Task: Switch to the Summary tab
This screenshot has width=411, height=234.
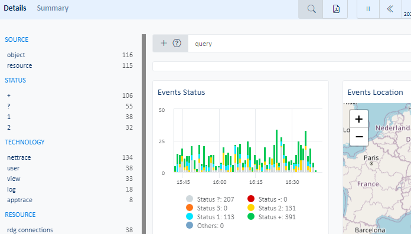Action: point(53,8)
